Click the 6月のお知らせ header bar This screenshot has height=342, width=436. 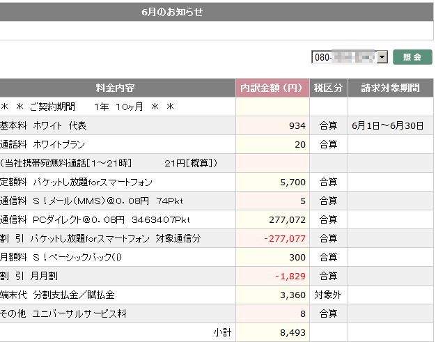tap(171, 12)
